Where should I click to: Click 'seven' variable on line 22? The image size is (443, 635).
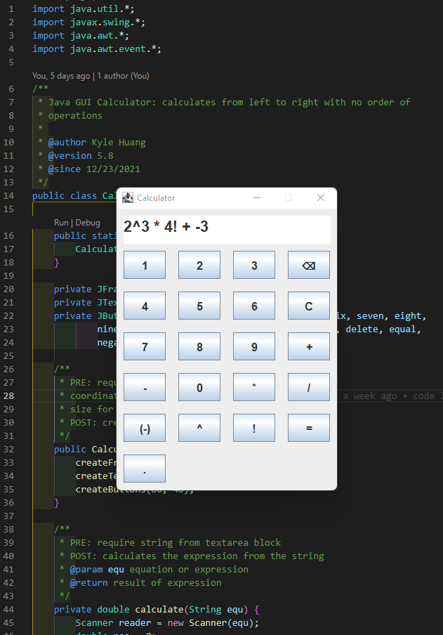tap(370, 316)
